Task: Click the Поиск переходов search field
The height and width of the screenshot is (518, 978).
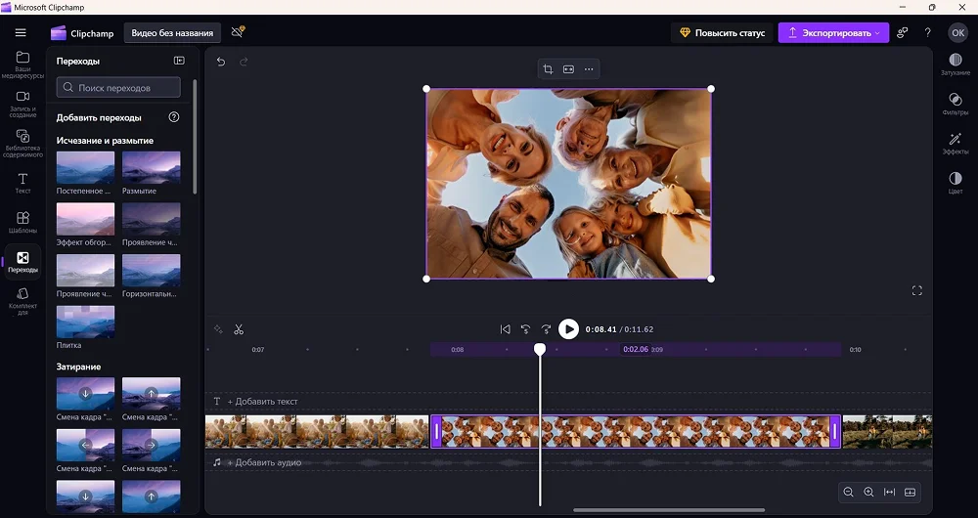Action: pyautogui.click(x=118, y=88)
